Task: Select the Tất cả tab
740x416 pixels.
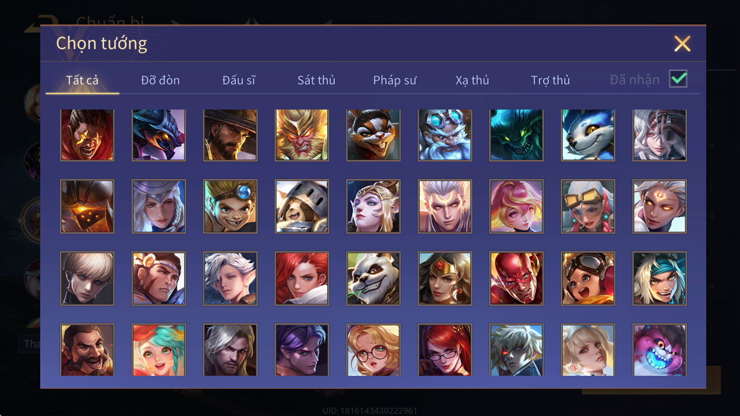Action: click(x=82, y=80)
